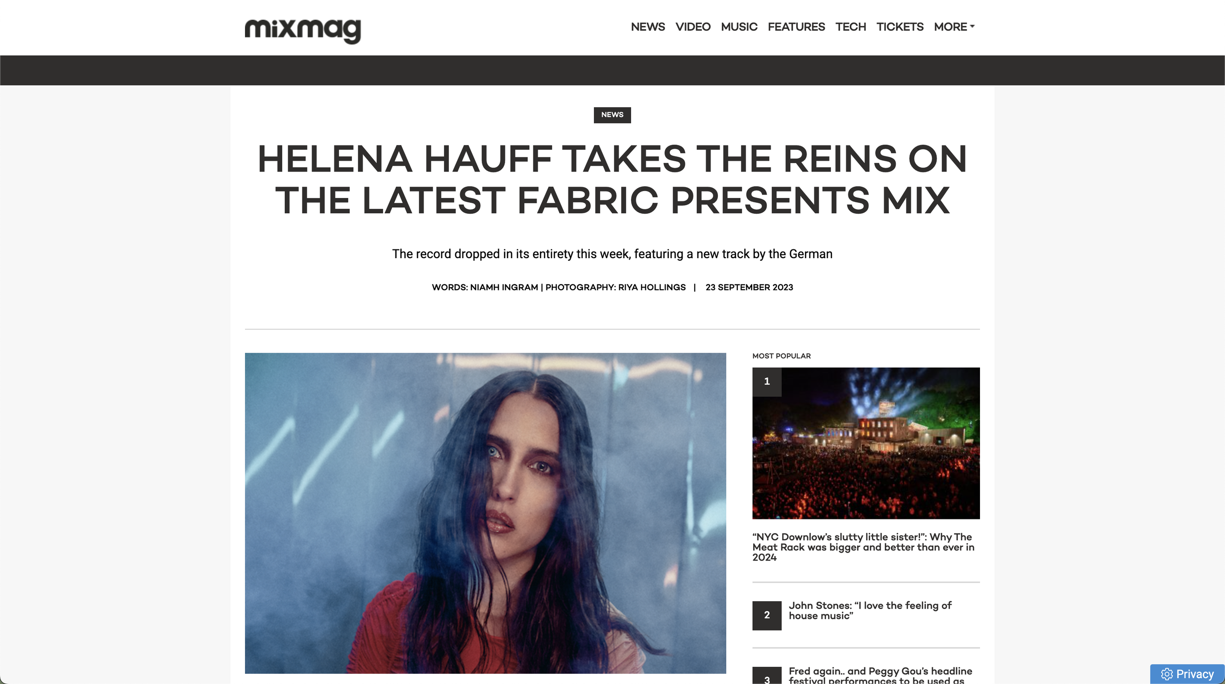Image resolution: width=1225 pixels, height=684 pixels.
Task: Read the NYC Downlow's slutty little sister article
Action: click(863, 547)
